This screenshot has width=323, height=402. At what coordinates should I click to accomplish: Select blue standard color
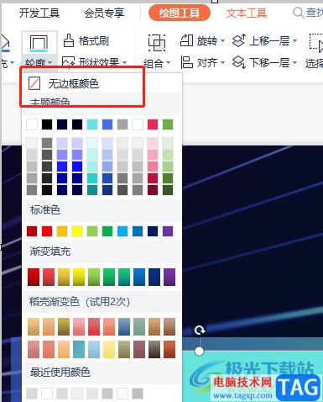pyautogui.click(x=138, y=231)
